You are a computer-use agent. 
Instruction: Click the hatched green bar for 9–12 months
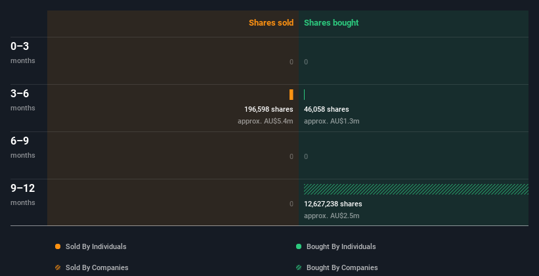coord(416,189)
